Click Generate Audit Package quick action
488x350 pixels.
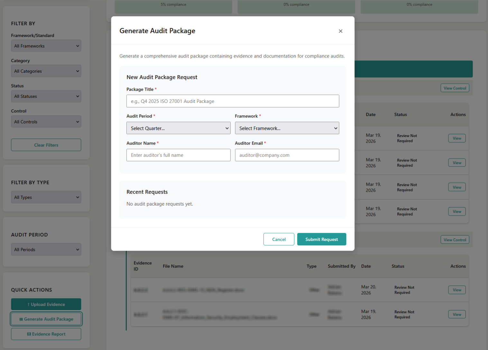46,319
